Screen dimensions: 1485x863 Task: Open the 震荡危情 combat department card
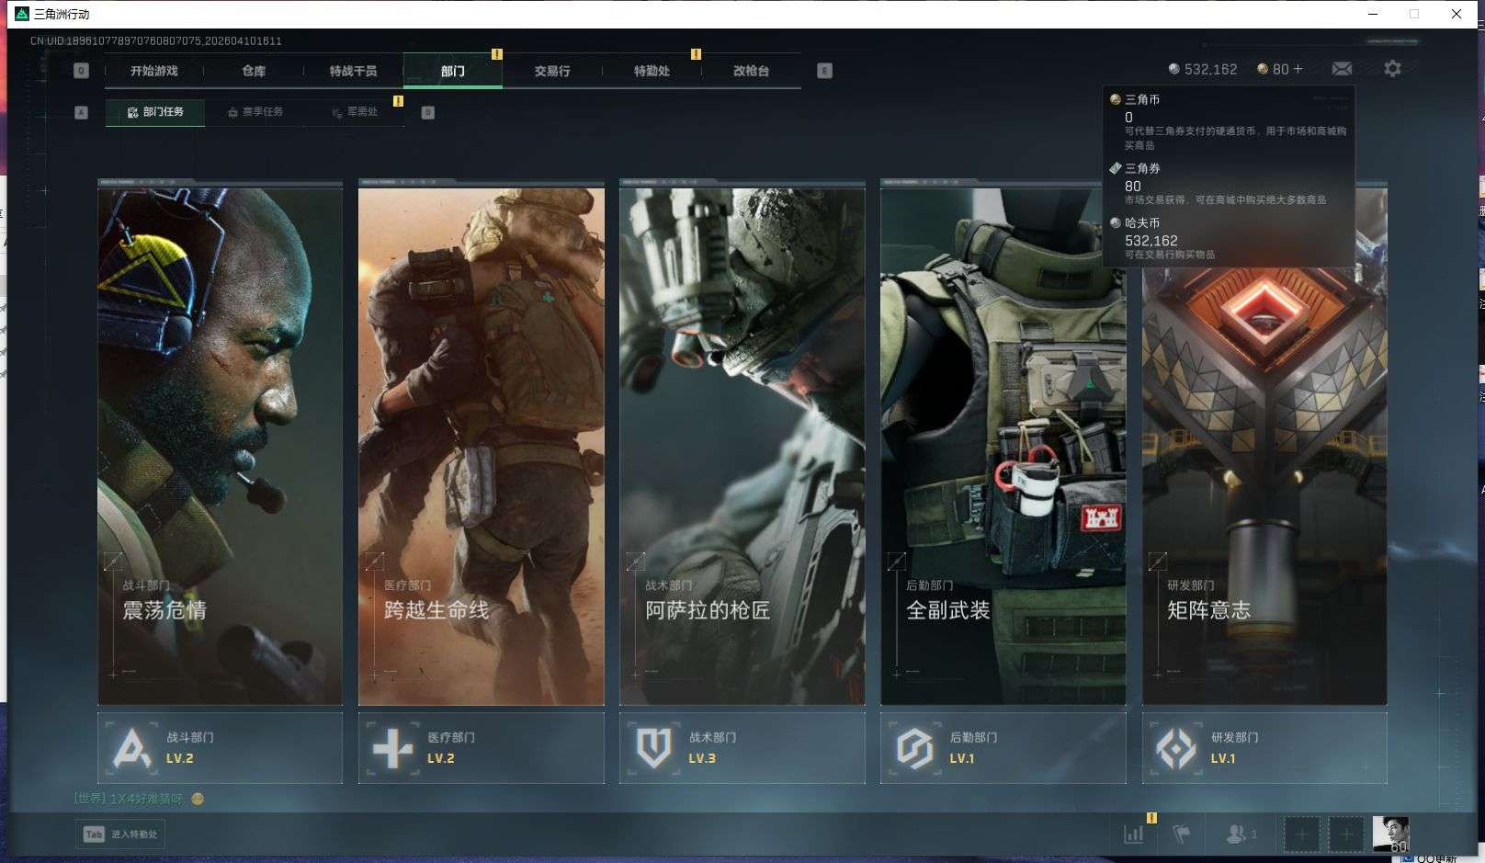pos(221,446)
